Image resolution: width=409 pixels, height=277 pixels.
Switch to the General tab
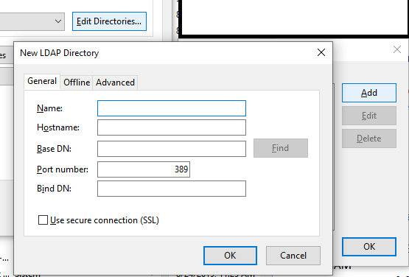pyautogui.click(x=42, y=81)
